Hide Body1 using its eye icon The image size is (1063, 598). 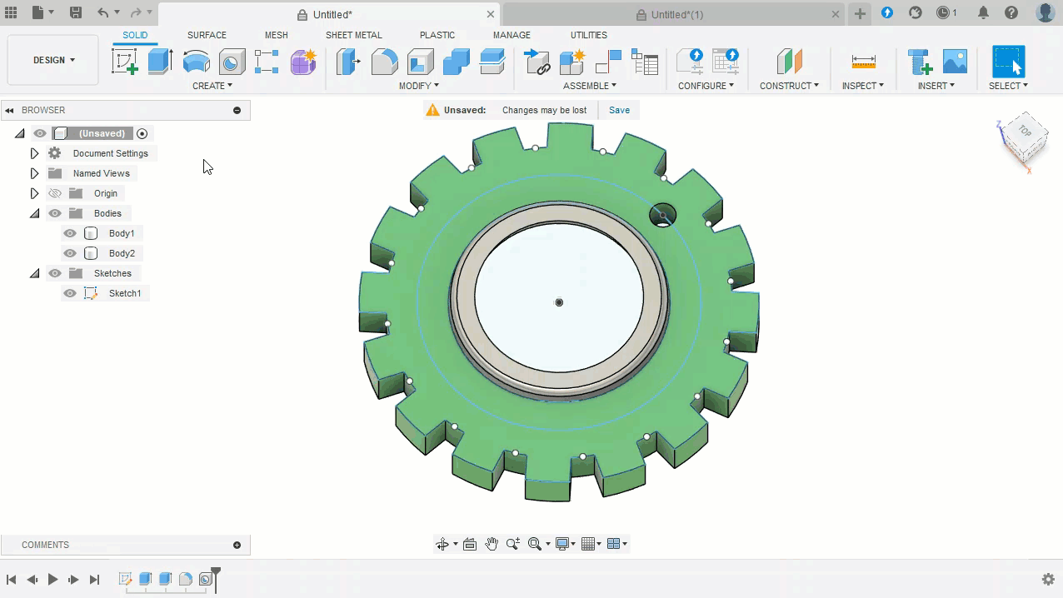point(70,233)
